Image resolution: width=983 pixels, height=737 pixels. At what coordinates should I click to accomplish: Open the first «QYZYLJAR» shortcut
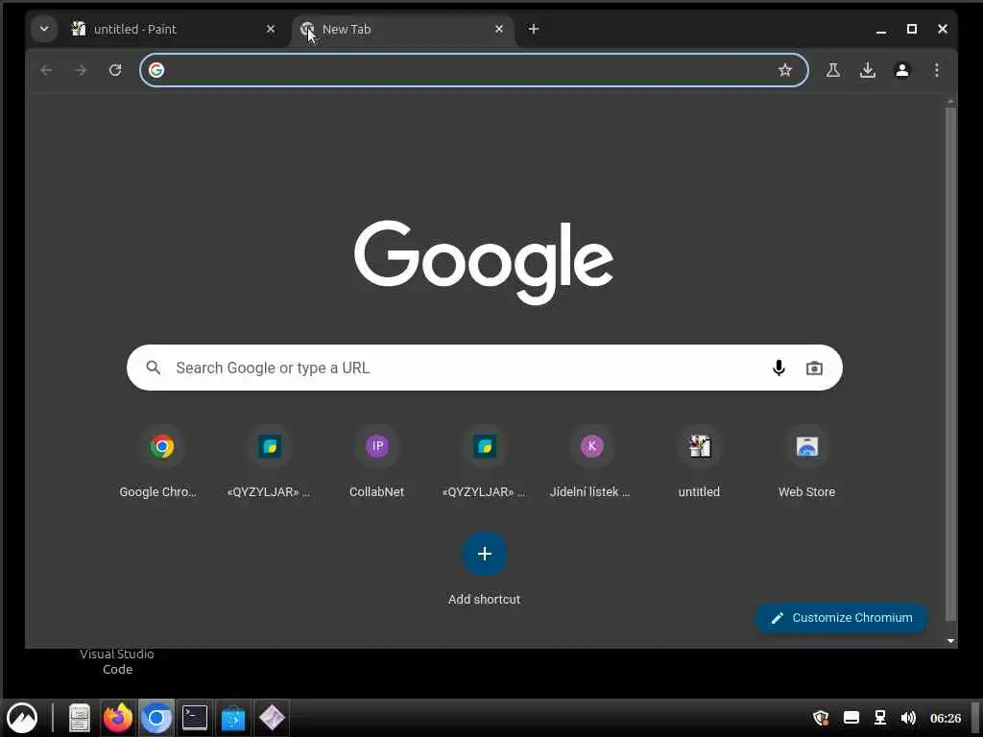tap(270, 463)
